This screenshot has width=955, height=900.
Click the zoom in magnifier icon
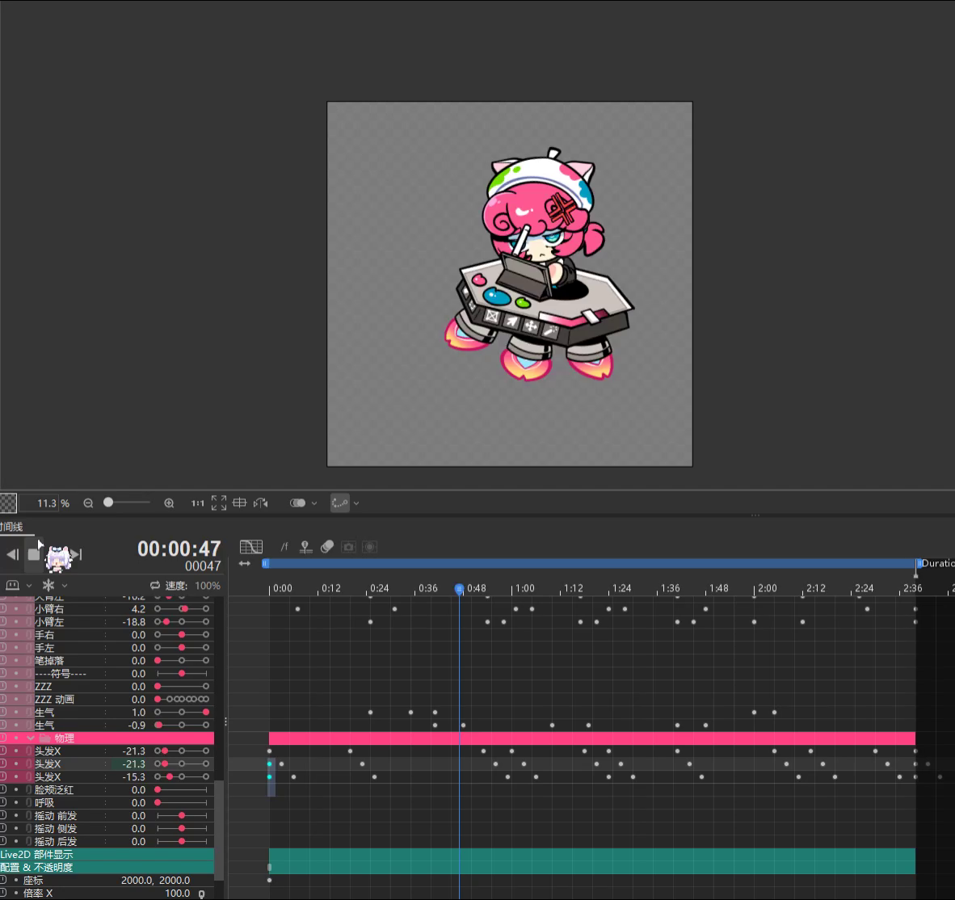(169, 503)
